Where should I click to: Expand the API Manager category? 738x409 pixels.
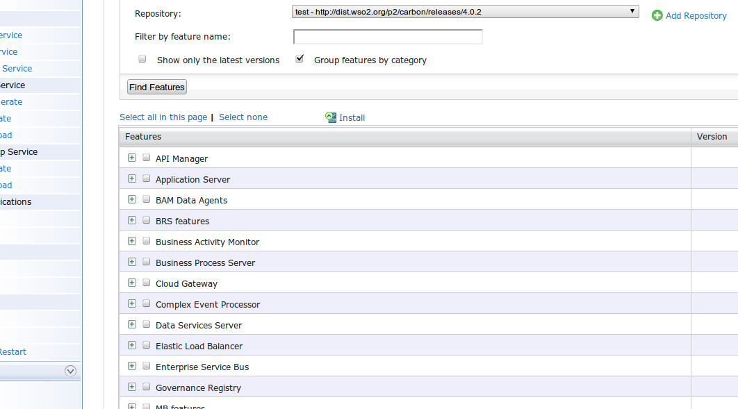pos(132,158)
